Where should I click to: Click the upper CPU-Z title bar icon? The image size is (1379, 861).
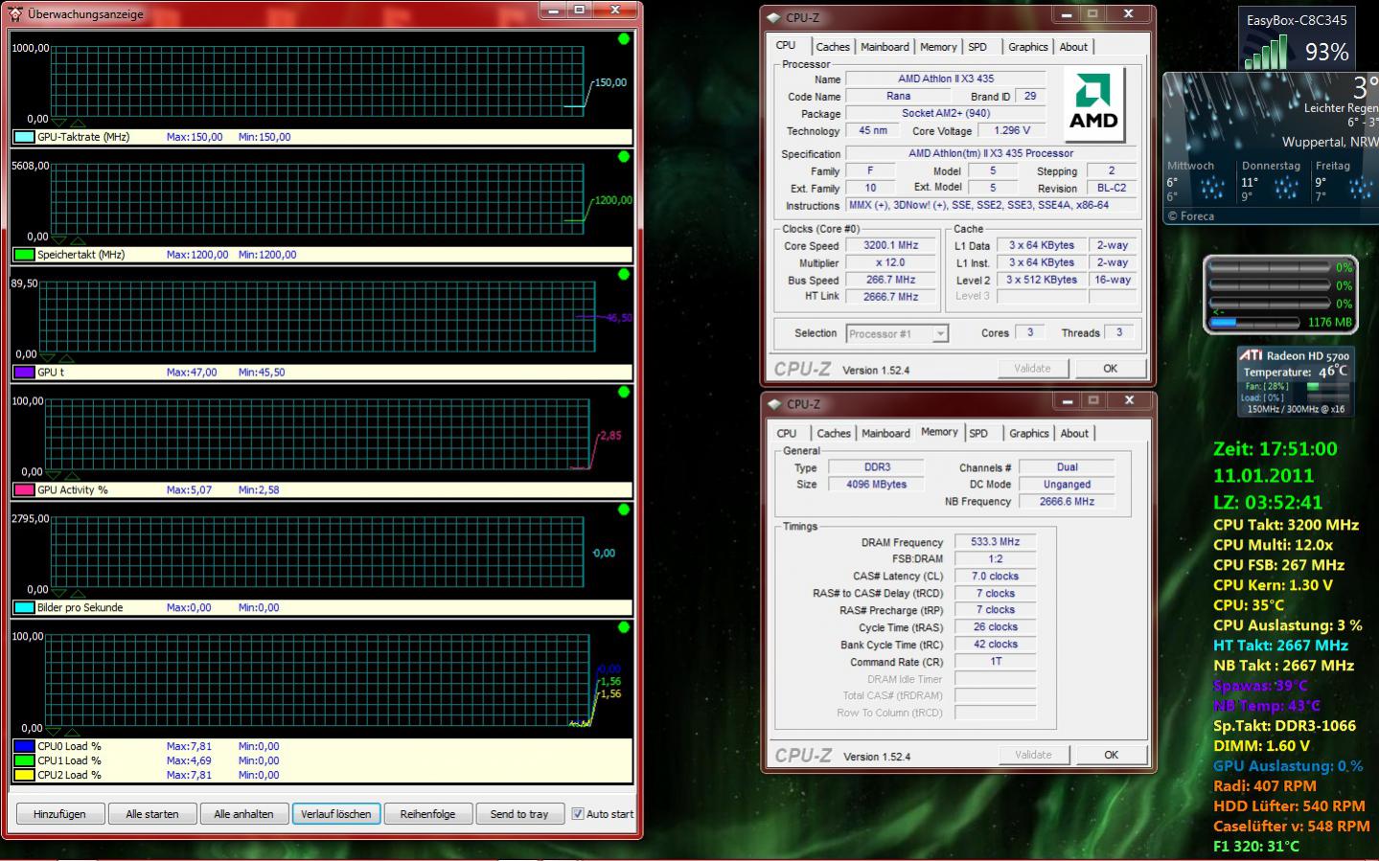pos(773,18)
